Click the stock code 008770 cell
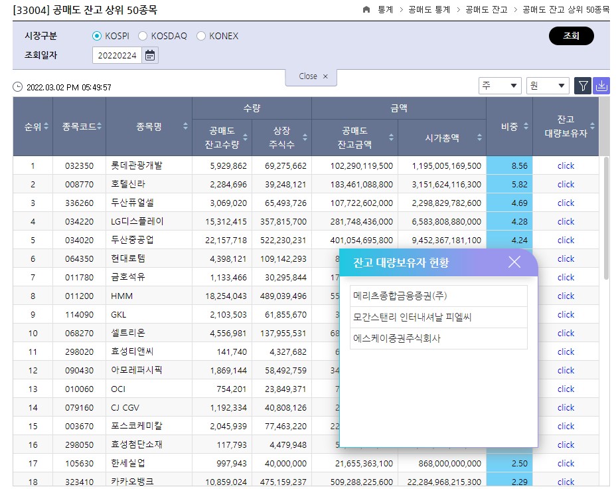Viewport: 616px width, 489px height. 80,184
